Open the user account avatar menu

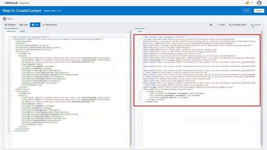[x=259, y=3]
